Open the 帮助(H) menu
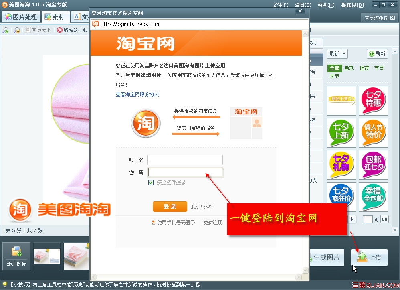Viewport: 400px width, 290px height. coord(326,5)
